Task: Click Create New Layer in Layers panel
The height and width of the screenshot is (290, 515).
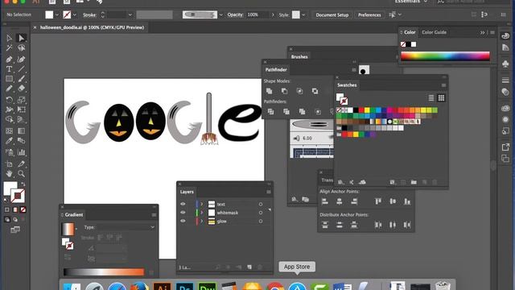Action: (x=249, y=267)
